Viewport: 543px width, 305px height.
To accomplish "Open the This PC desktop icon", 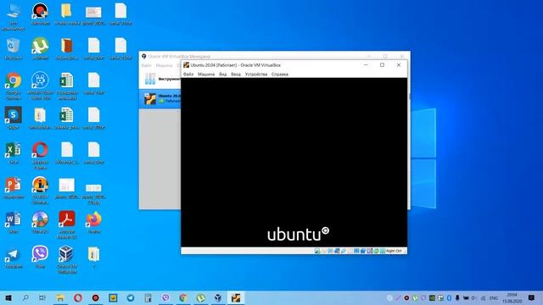I will [x=14, y=17].
